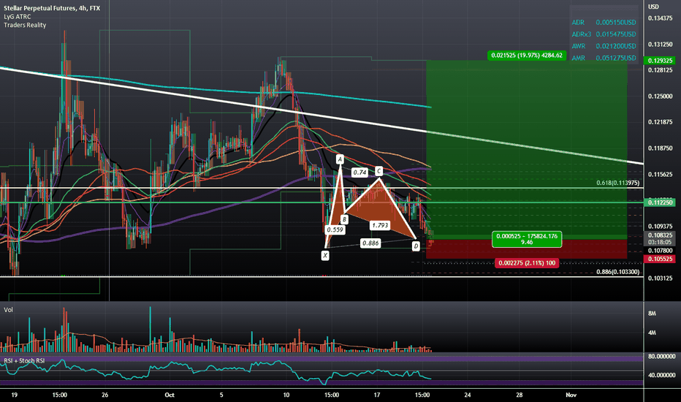Click the 17 date on time axis
Image resolution: width=681 pixels, height=402 pixels.
point(376,395)
